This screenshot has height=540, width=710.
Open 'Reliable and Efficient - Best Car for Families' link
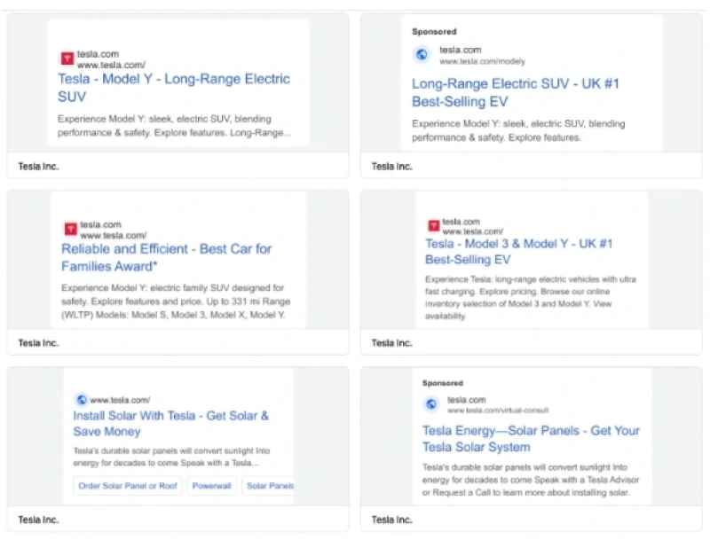point(166,257)
